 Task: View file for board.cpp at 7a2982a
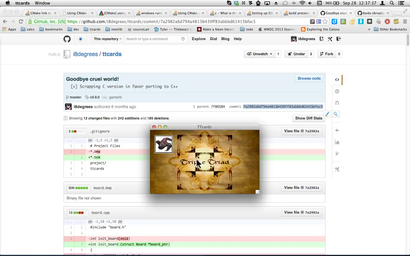click(x=302, y=212)
